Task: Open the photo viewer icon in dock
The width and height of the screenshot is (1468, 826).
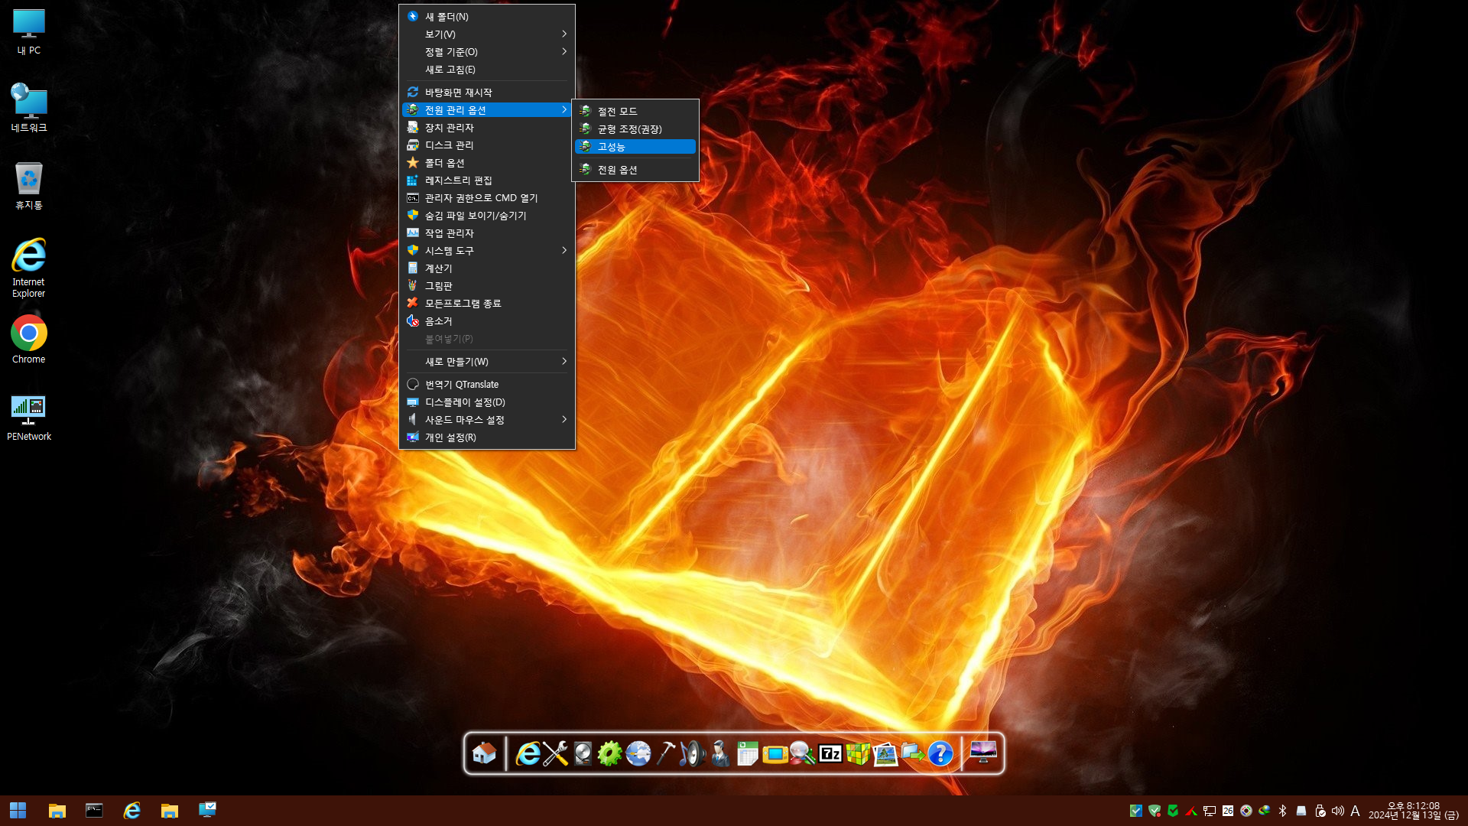Action: pyautogui.click(x=885, y=753)
